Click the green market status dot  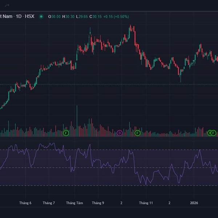tap(41, 16)
